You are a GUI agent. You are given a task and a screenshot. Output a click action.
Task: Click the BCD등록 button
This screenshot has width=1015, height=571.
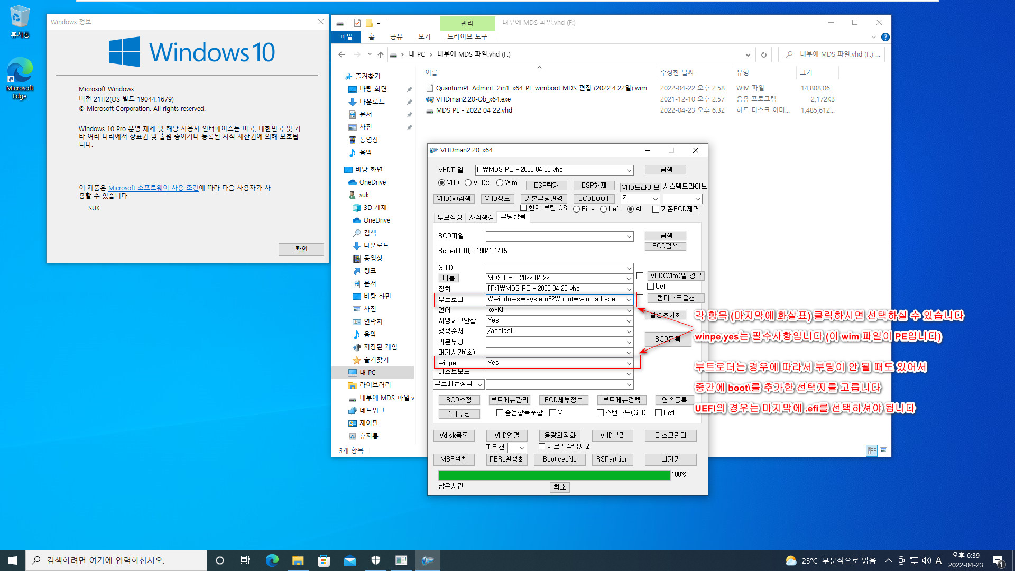click(x=668, y=339)
